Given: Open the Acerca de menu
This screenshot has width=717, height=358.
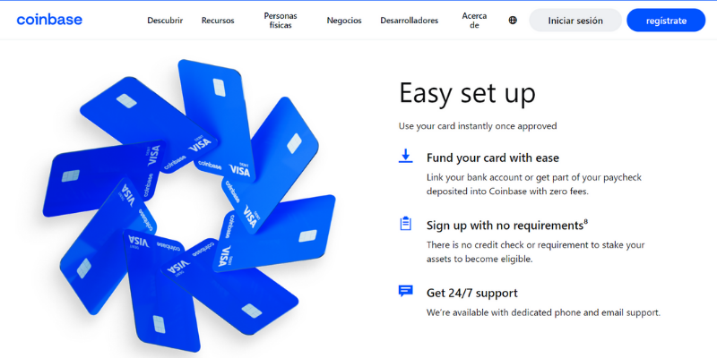Looking at the screenshot, I should 474,21.
